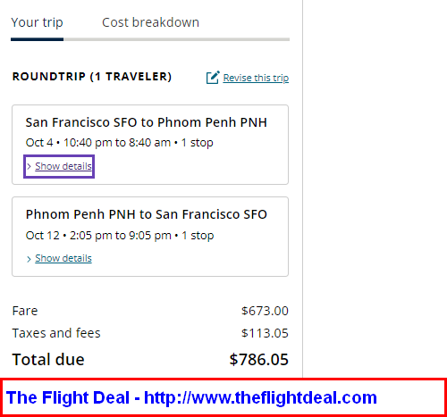Image resolution: width=447 pixels, height=417 pixels.
Task: Click the ROUNDTRIP (1 TRAVELER) heading
Action: tap(92, 77)
